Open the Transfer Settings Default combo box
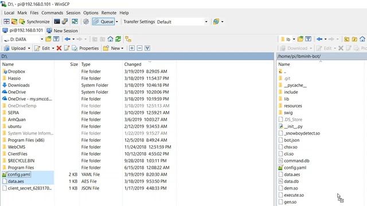 182,22
